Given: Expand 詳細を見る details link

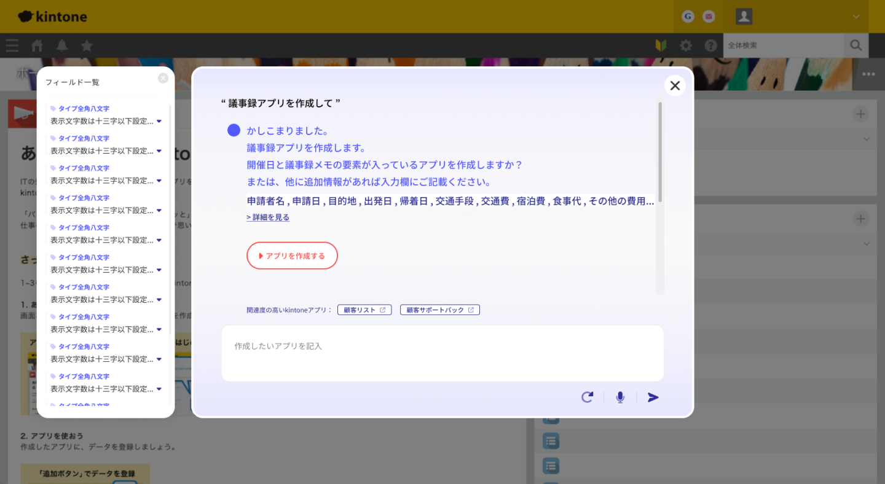Looking at the screenshot, I should click(268, 217).
